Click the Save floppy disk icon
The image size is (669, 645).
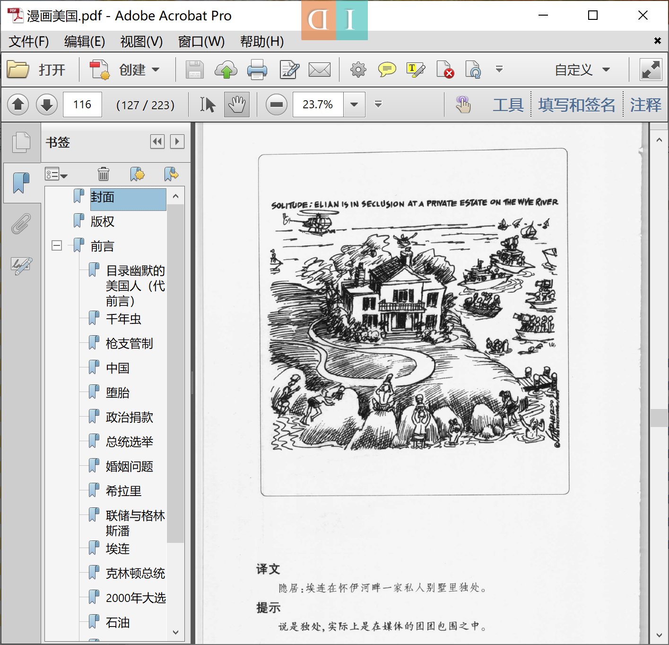click(x=194, y=70)
